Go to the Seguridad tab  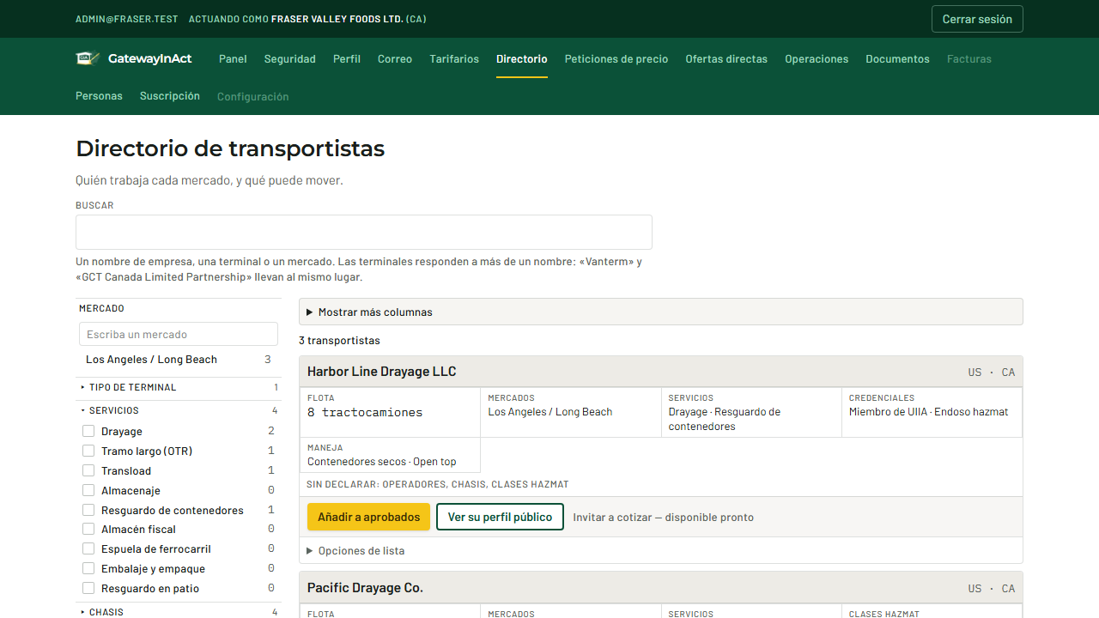click(x=290, y=59)
